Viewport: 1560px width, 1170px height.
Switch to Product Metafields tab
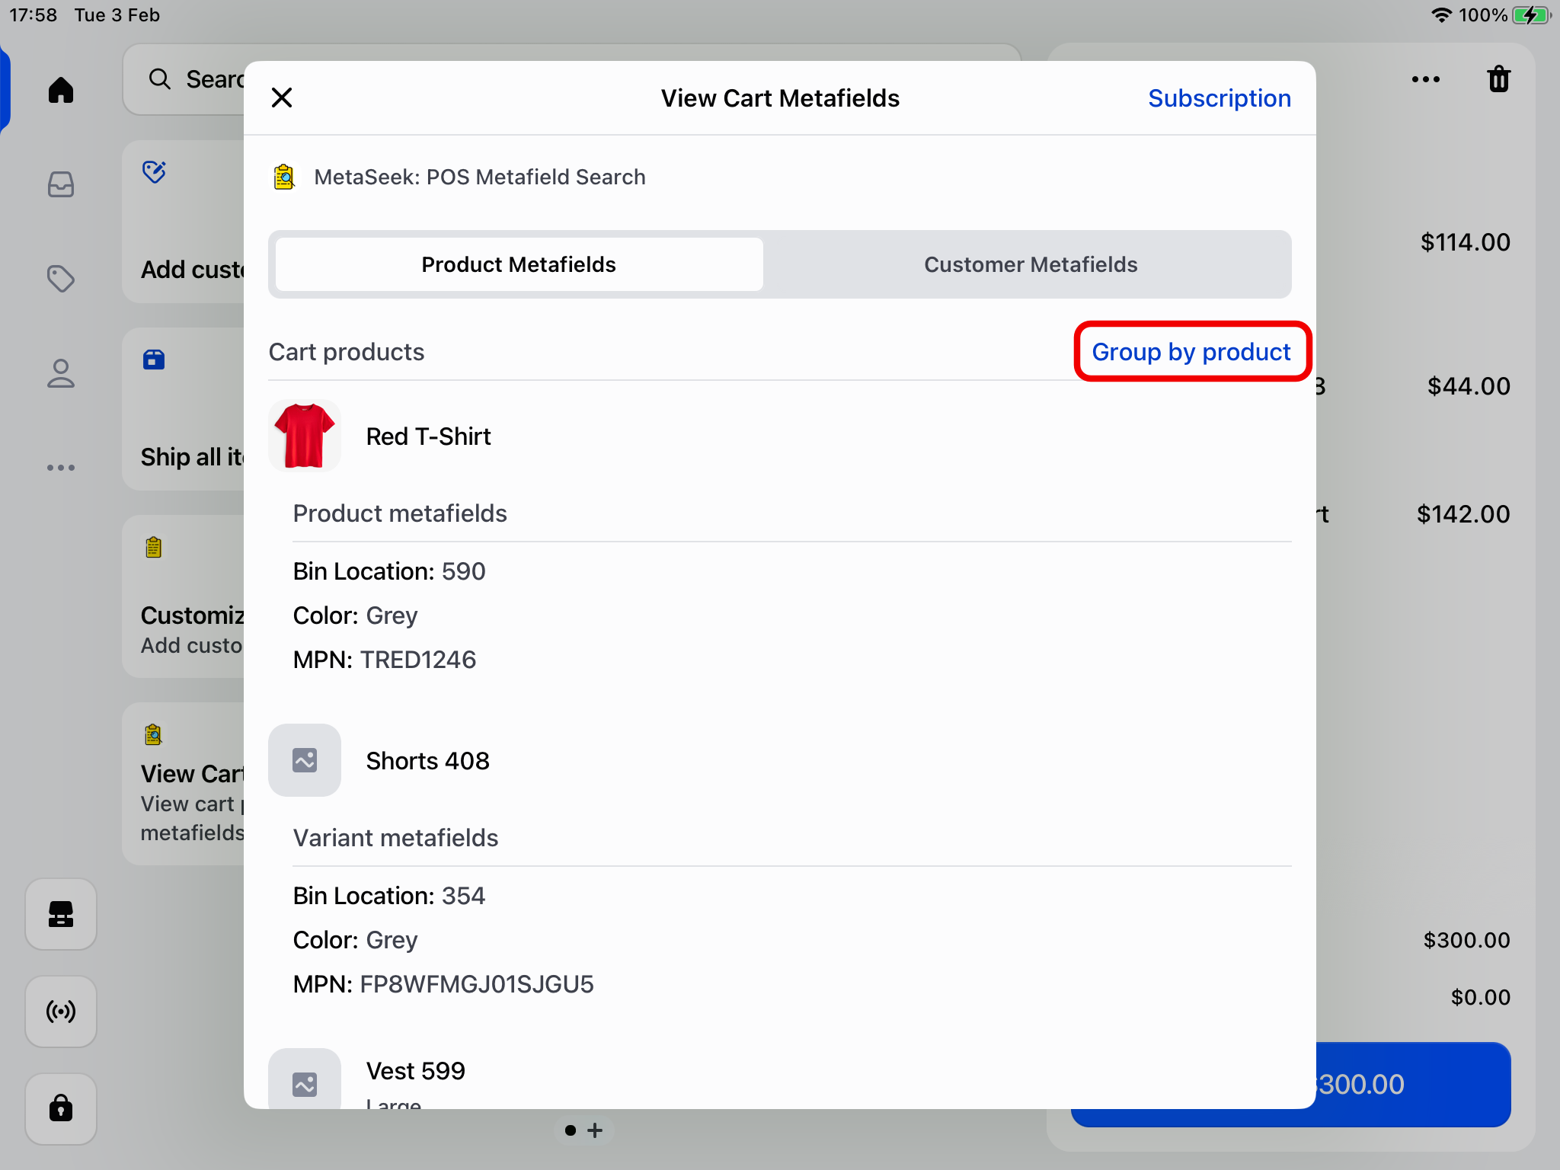click(519, 264)
